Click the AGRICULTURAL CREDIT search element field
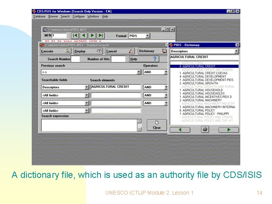The image size is (272, 204). 116,87
